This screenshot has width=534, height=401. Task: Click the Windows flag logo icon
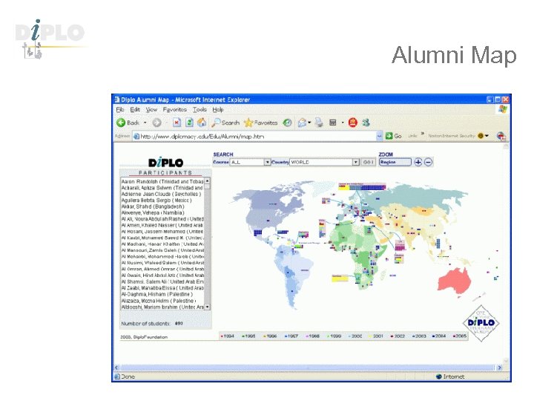point(503,109)
